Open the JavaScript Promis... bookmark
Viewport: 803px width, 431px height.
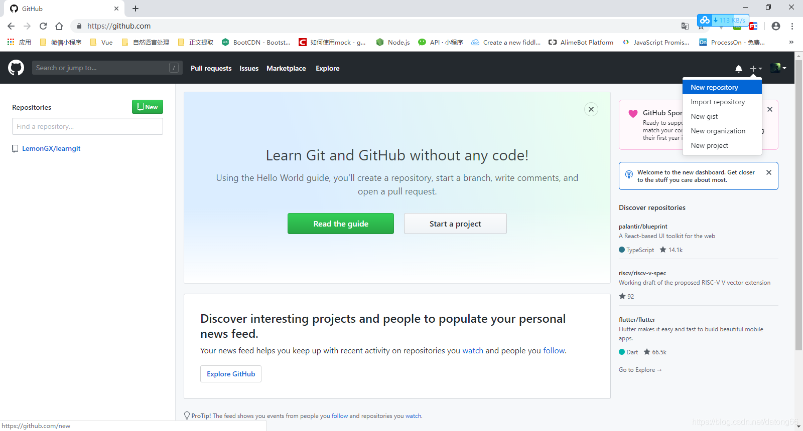656,43
